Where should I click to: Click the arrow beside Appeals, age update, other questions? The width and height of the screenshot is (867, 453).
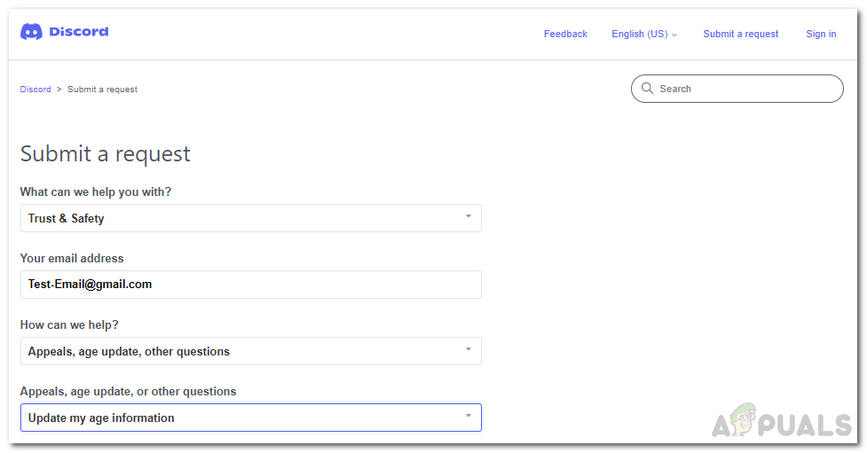[x=468, y=349]
